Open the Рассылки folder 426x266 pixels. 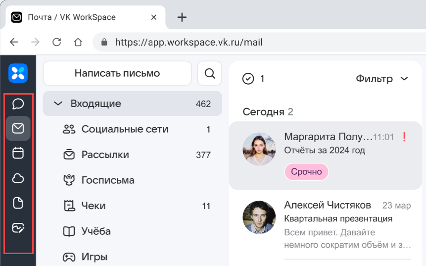tap(105, 155)
